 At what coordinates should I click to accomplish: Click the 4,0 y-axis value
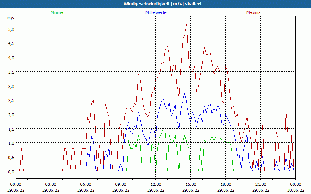click(11, 58)
